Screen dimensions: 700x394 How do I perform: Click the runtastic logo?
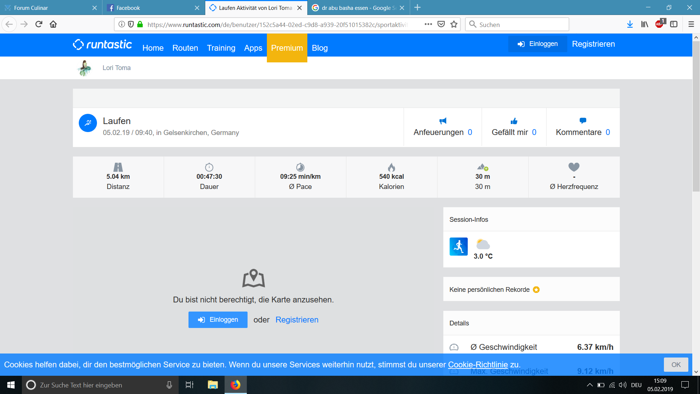pyautogui.click(x=102, y=45)
